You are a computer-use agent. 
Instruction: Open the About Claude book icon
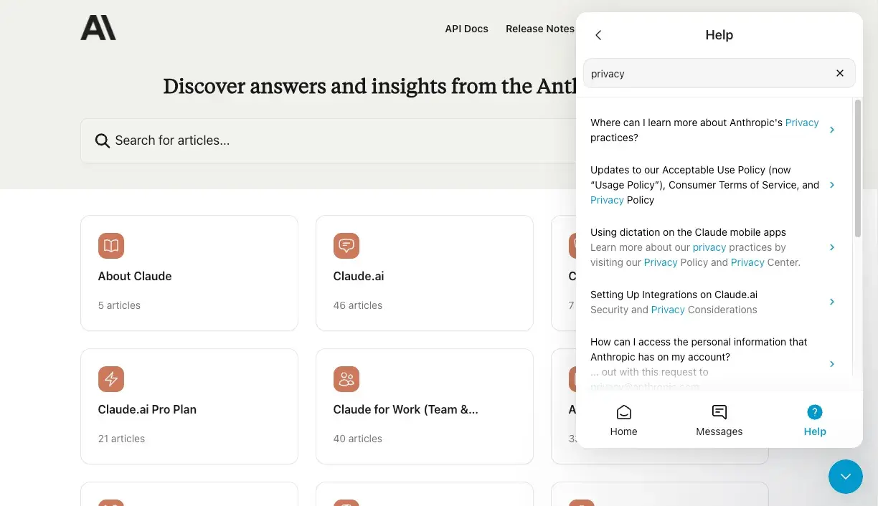tap(111, 245)
